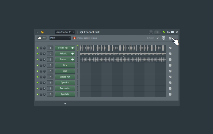Mute the Kick channel green LED
This screenshot has height=134, width=213.
pyautogui.click(x=38, y=65)
